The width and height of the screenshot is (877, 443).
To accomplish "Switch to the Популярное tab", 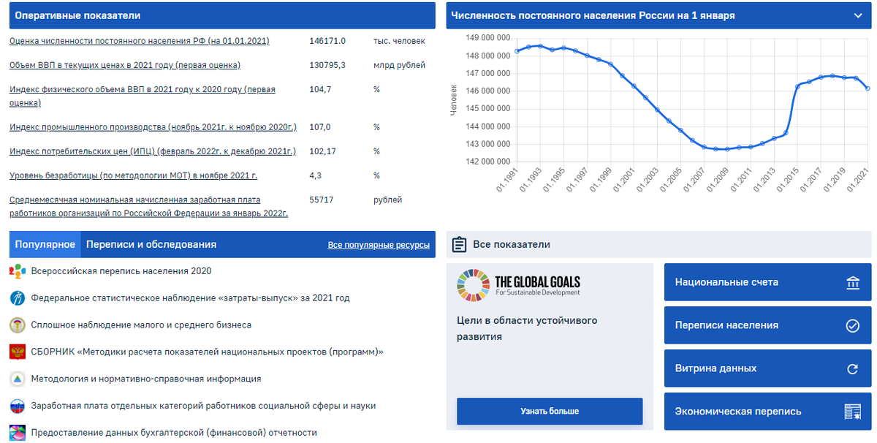I will [x=45, y=244].
